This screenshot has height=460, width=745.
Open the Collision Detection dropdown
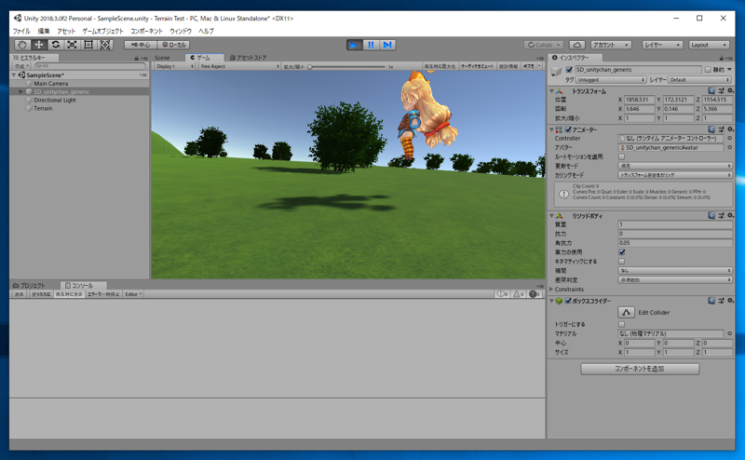[675, 280]
